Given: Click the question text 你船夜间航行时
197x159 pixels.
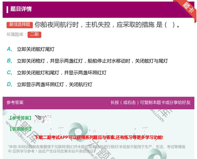Looking at the screenshot, I should (x=108, y=25).
